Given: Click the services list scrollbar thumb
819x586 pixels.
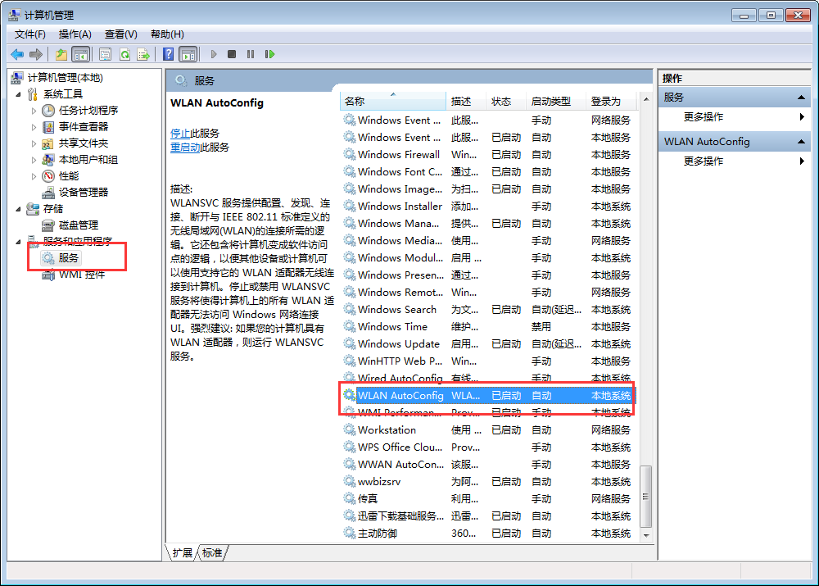Looking at the screenshot, I should (646, 497).
